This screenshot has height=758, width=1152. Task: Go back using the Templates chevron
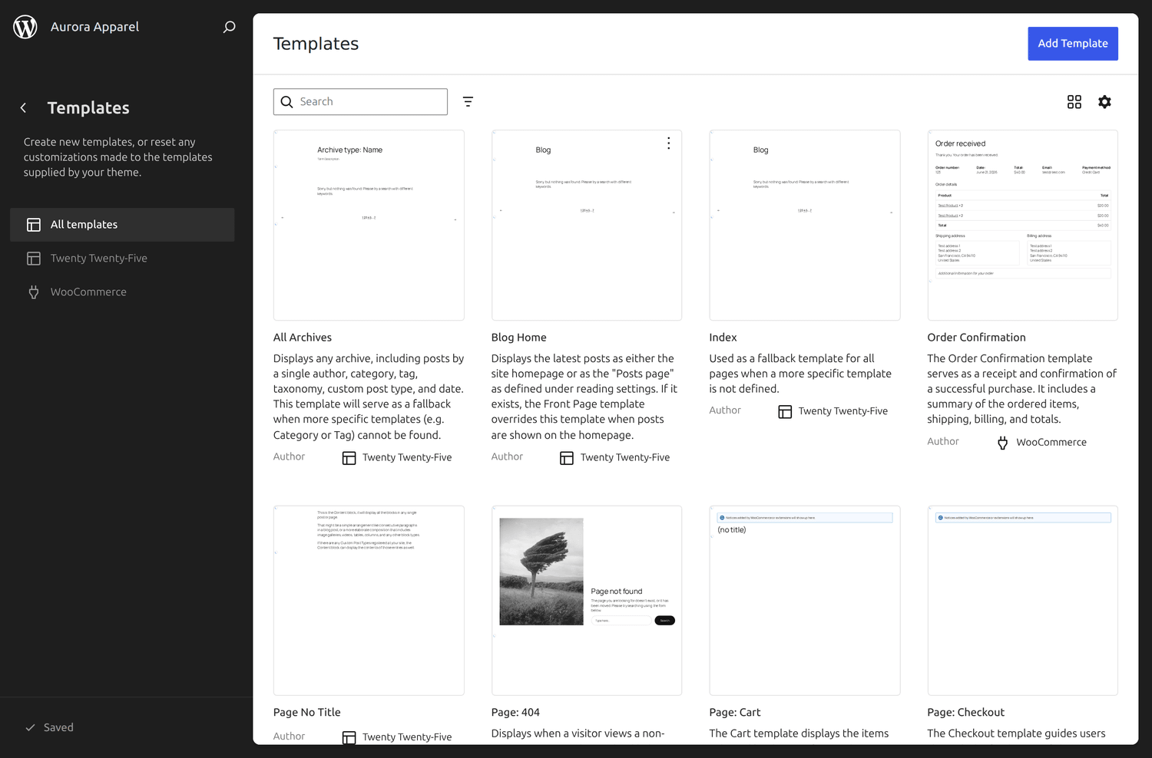(x=23, y=108)
